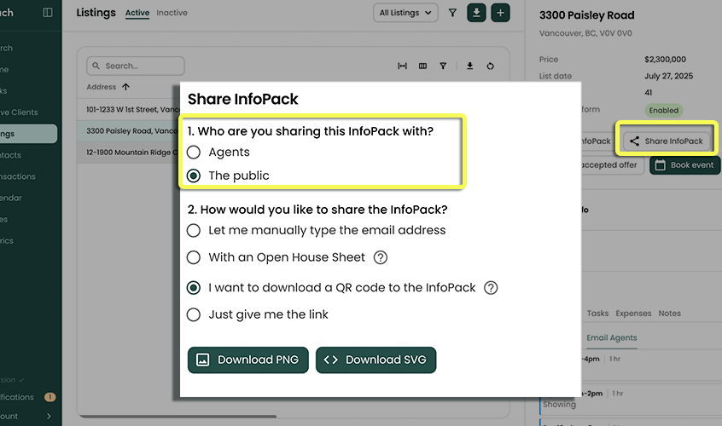
Task: Open the All Listings dropdown
Action: click(x=405, y=13)
